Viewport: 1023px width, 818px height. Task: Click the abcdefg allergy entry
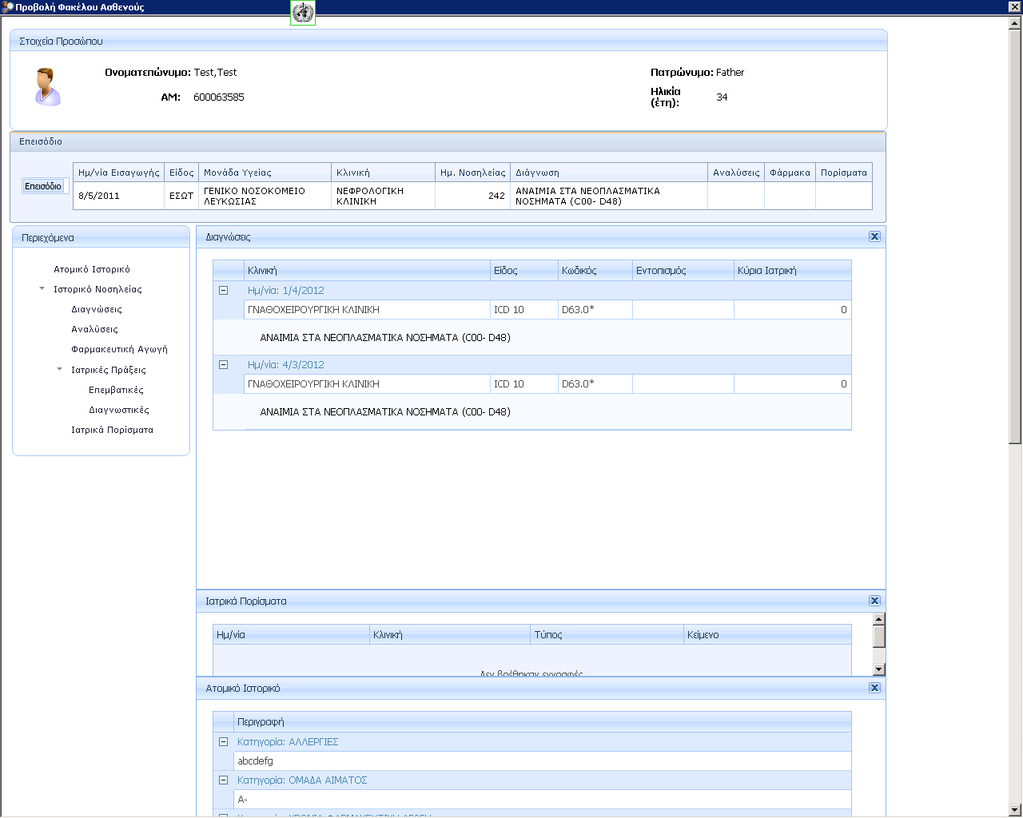[543, 761]
